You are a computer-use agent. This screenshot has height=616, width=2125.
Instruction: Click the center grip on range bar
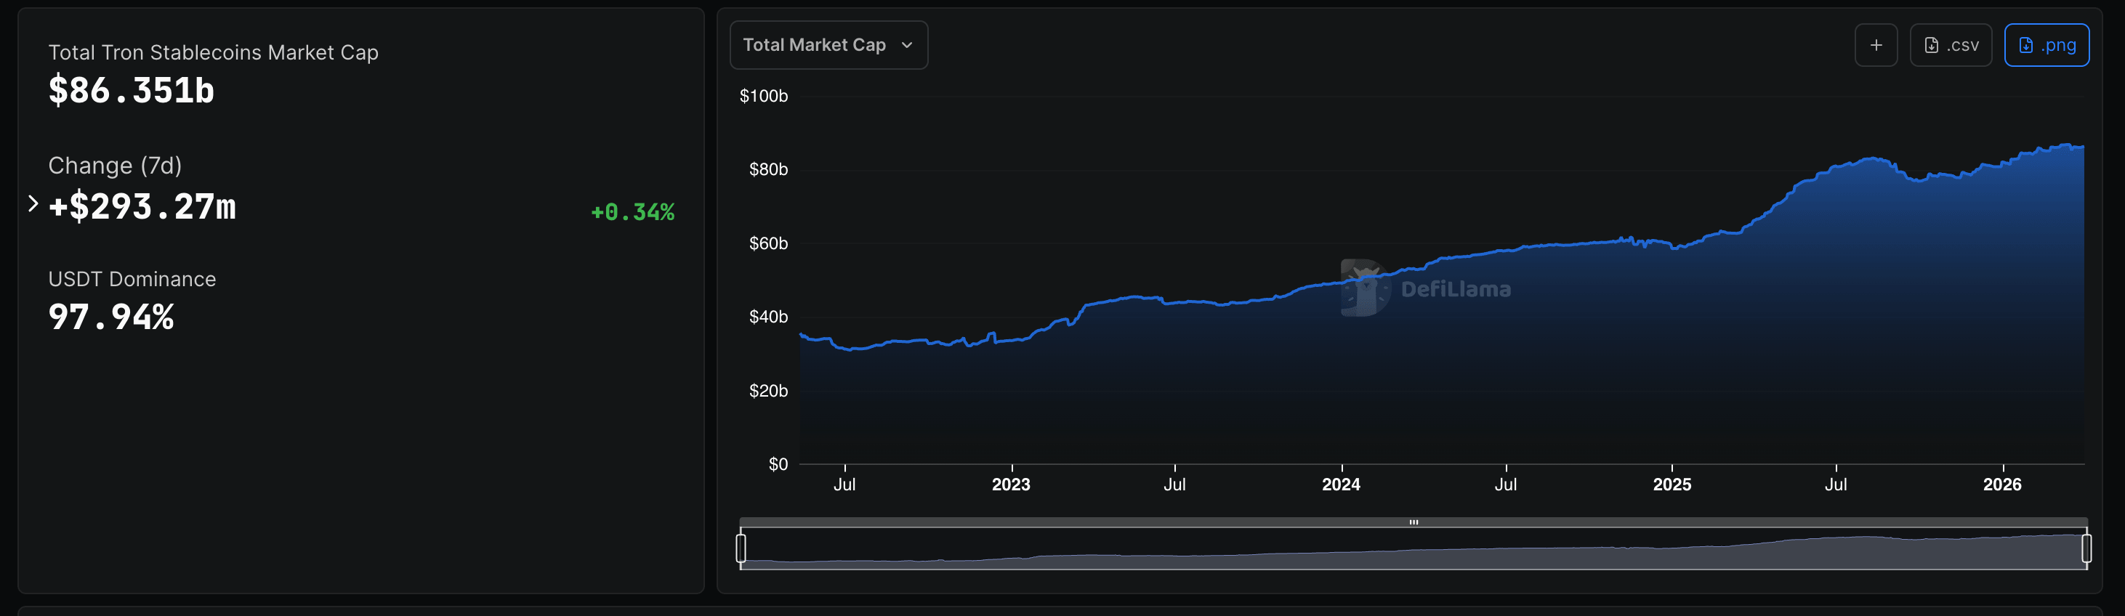[1413, 522]
